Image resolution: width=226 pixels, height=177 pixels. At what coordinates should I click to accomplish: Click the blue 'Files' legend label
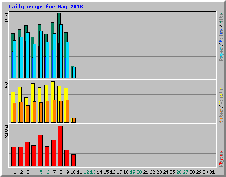[221, 35]
